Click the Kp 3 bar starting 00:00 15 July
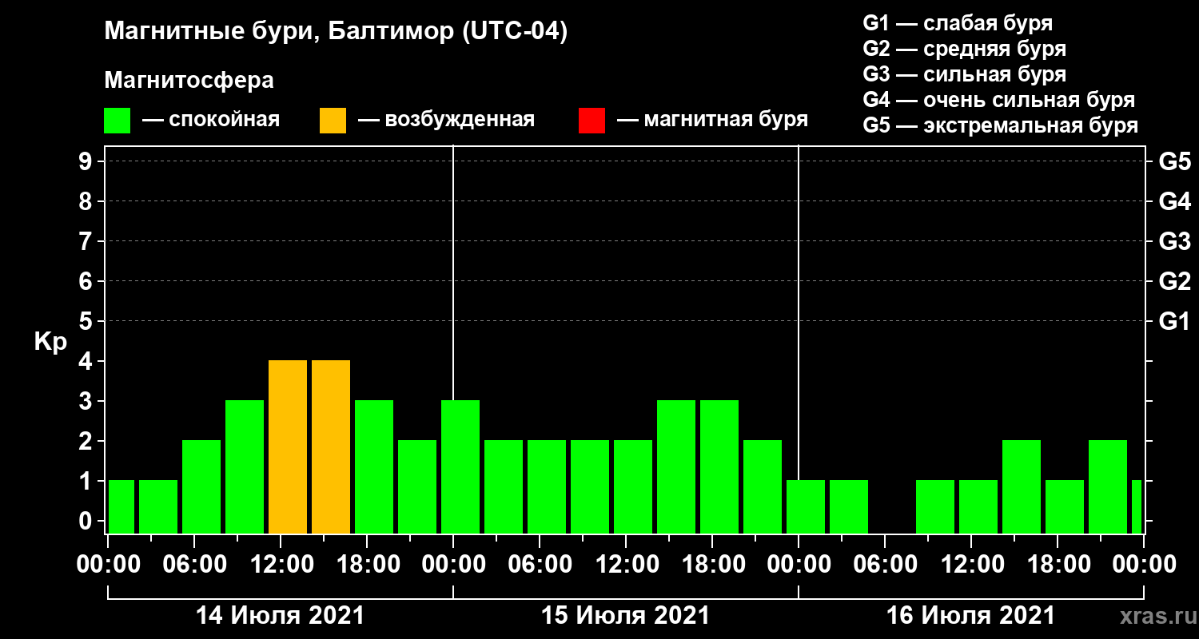Screen dimensions: 1199x639 460,467
